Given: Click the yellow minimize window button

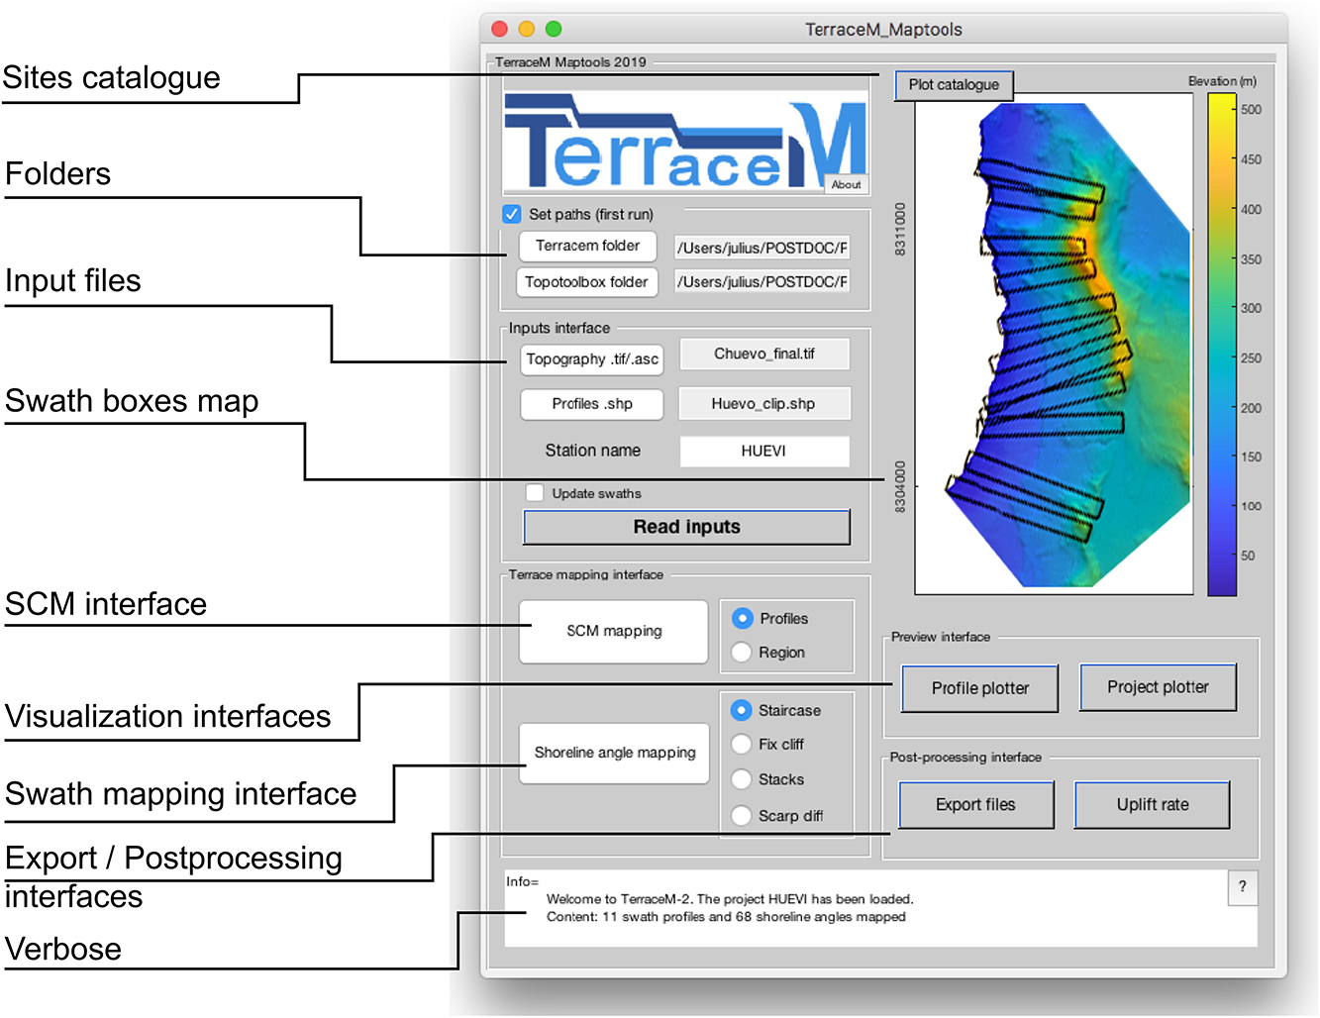Looking at the screenshot, I should (x=527, y=29).
